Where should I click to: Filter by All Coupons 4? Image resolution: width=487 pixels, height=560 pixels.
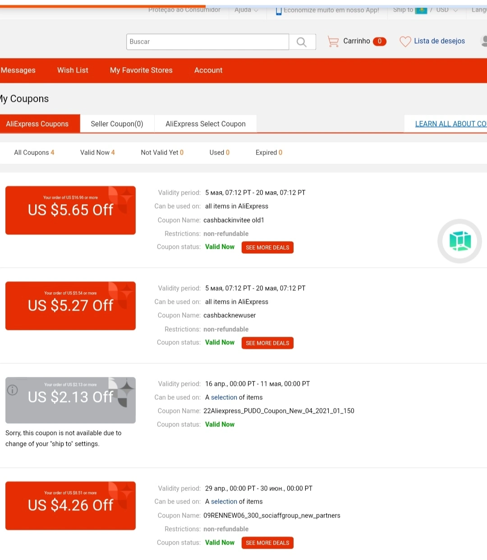pyautogui.click(x=34, y=152)
